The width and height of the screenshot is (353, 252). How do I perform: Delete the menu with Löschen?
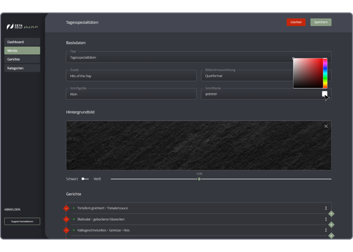[x=296, y=22]
